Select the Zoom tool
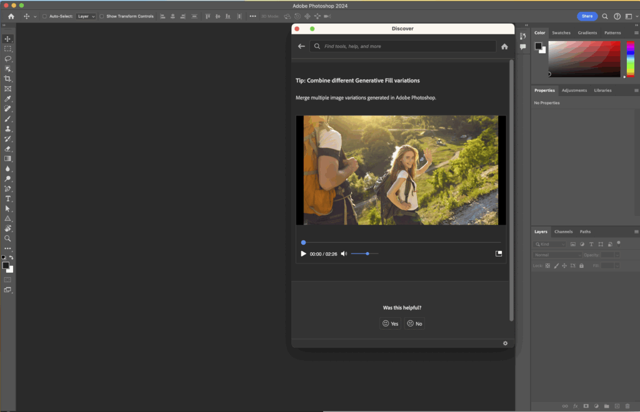Viewport: 640px width, 412px height. click(7, 238)
